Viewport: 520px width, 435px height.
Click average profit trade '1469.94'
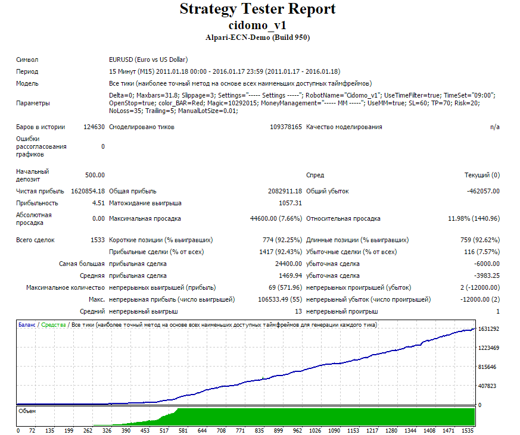click(290, 276)
